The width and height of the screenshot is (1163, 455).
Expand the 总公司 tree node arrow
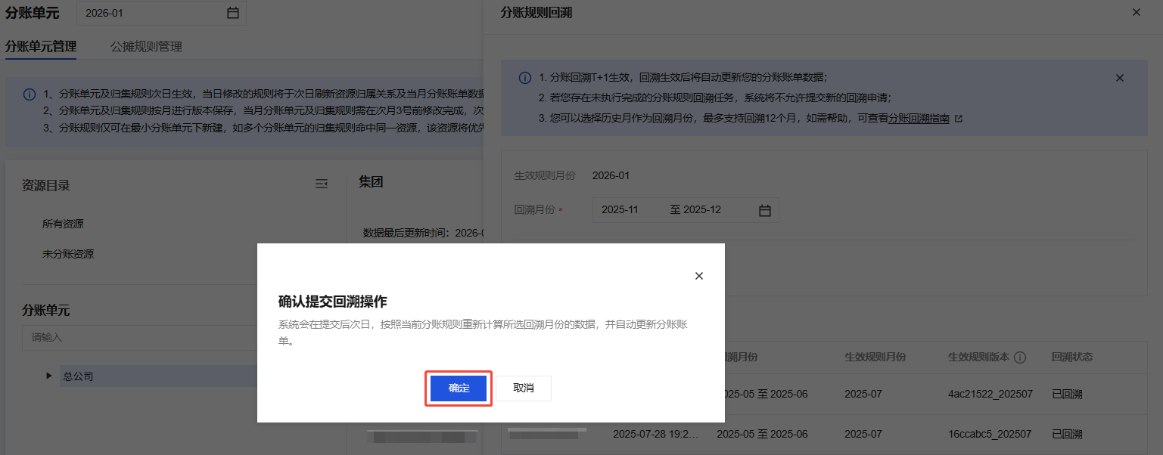coord(50,376)
